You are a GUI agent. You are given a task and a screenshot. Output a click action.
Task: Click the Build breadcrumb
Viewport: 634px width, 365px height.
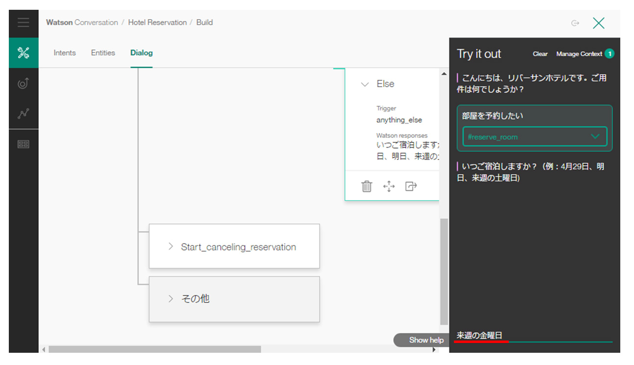(204, 23)
